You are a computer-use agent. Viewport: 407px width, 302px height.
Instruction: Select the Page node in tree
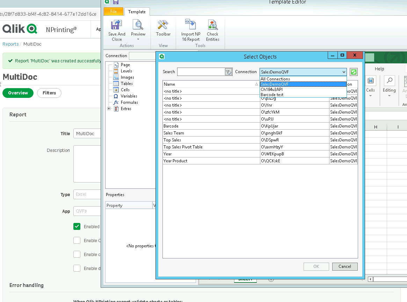coord(125,65)
